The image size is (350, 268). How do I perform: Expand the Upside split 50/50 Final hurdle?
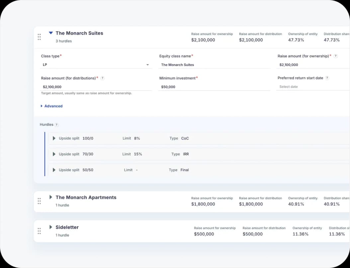click(x=54, y=170)
